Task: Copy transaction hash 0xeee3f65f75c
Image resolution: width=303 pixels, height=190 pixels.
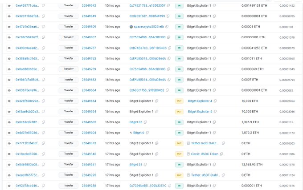Action: 43,175
